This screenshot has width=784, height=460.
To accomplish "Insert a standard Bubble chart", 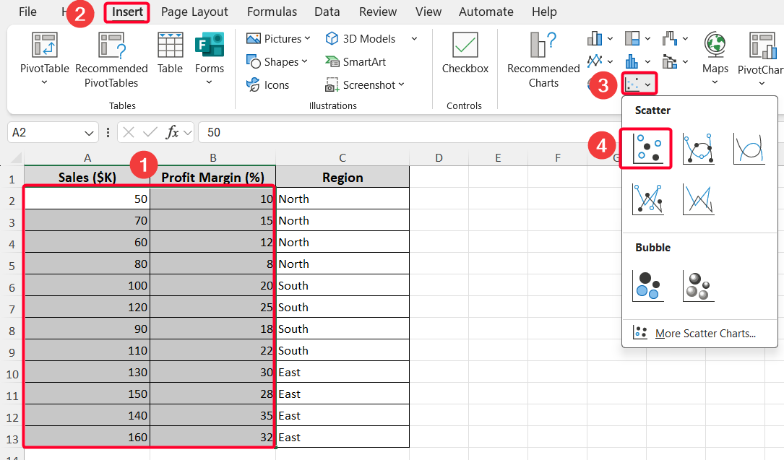I will point(647,286).
